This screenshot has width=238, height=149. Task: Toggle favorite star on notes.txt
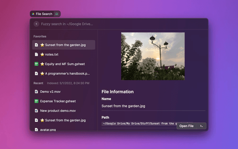coord(42,54)
